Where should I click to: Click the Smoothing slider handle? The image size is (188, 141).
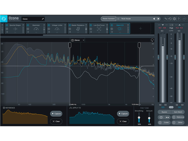click(139, 117)
